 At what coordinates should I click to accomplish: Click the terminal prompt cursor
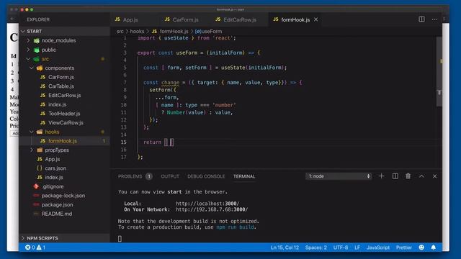pos(120,239)
